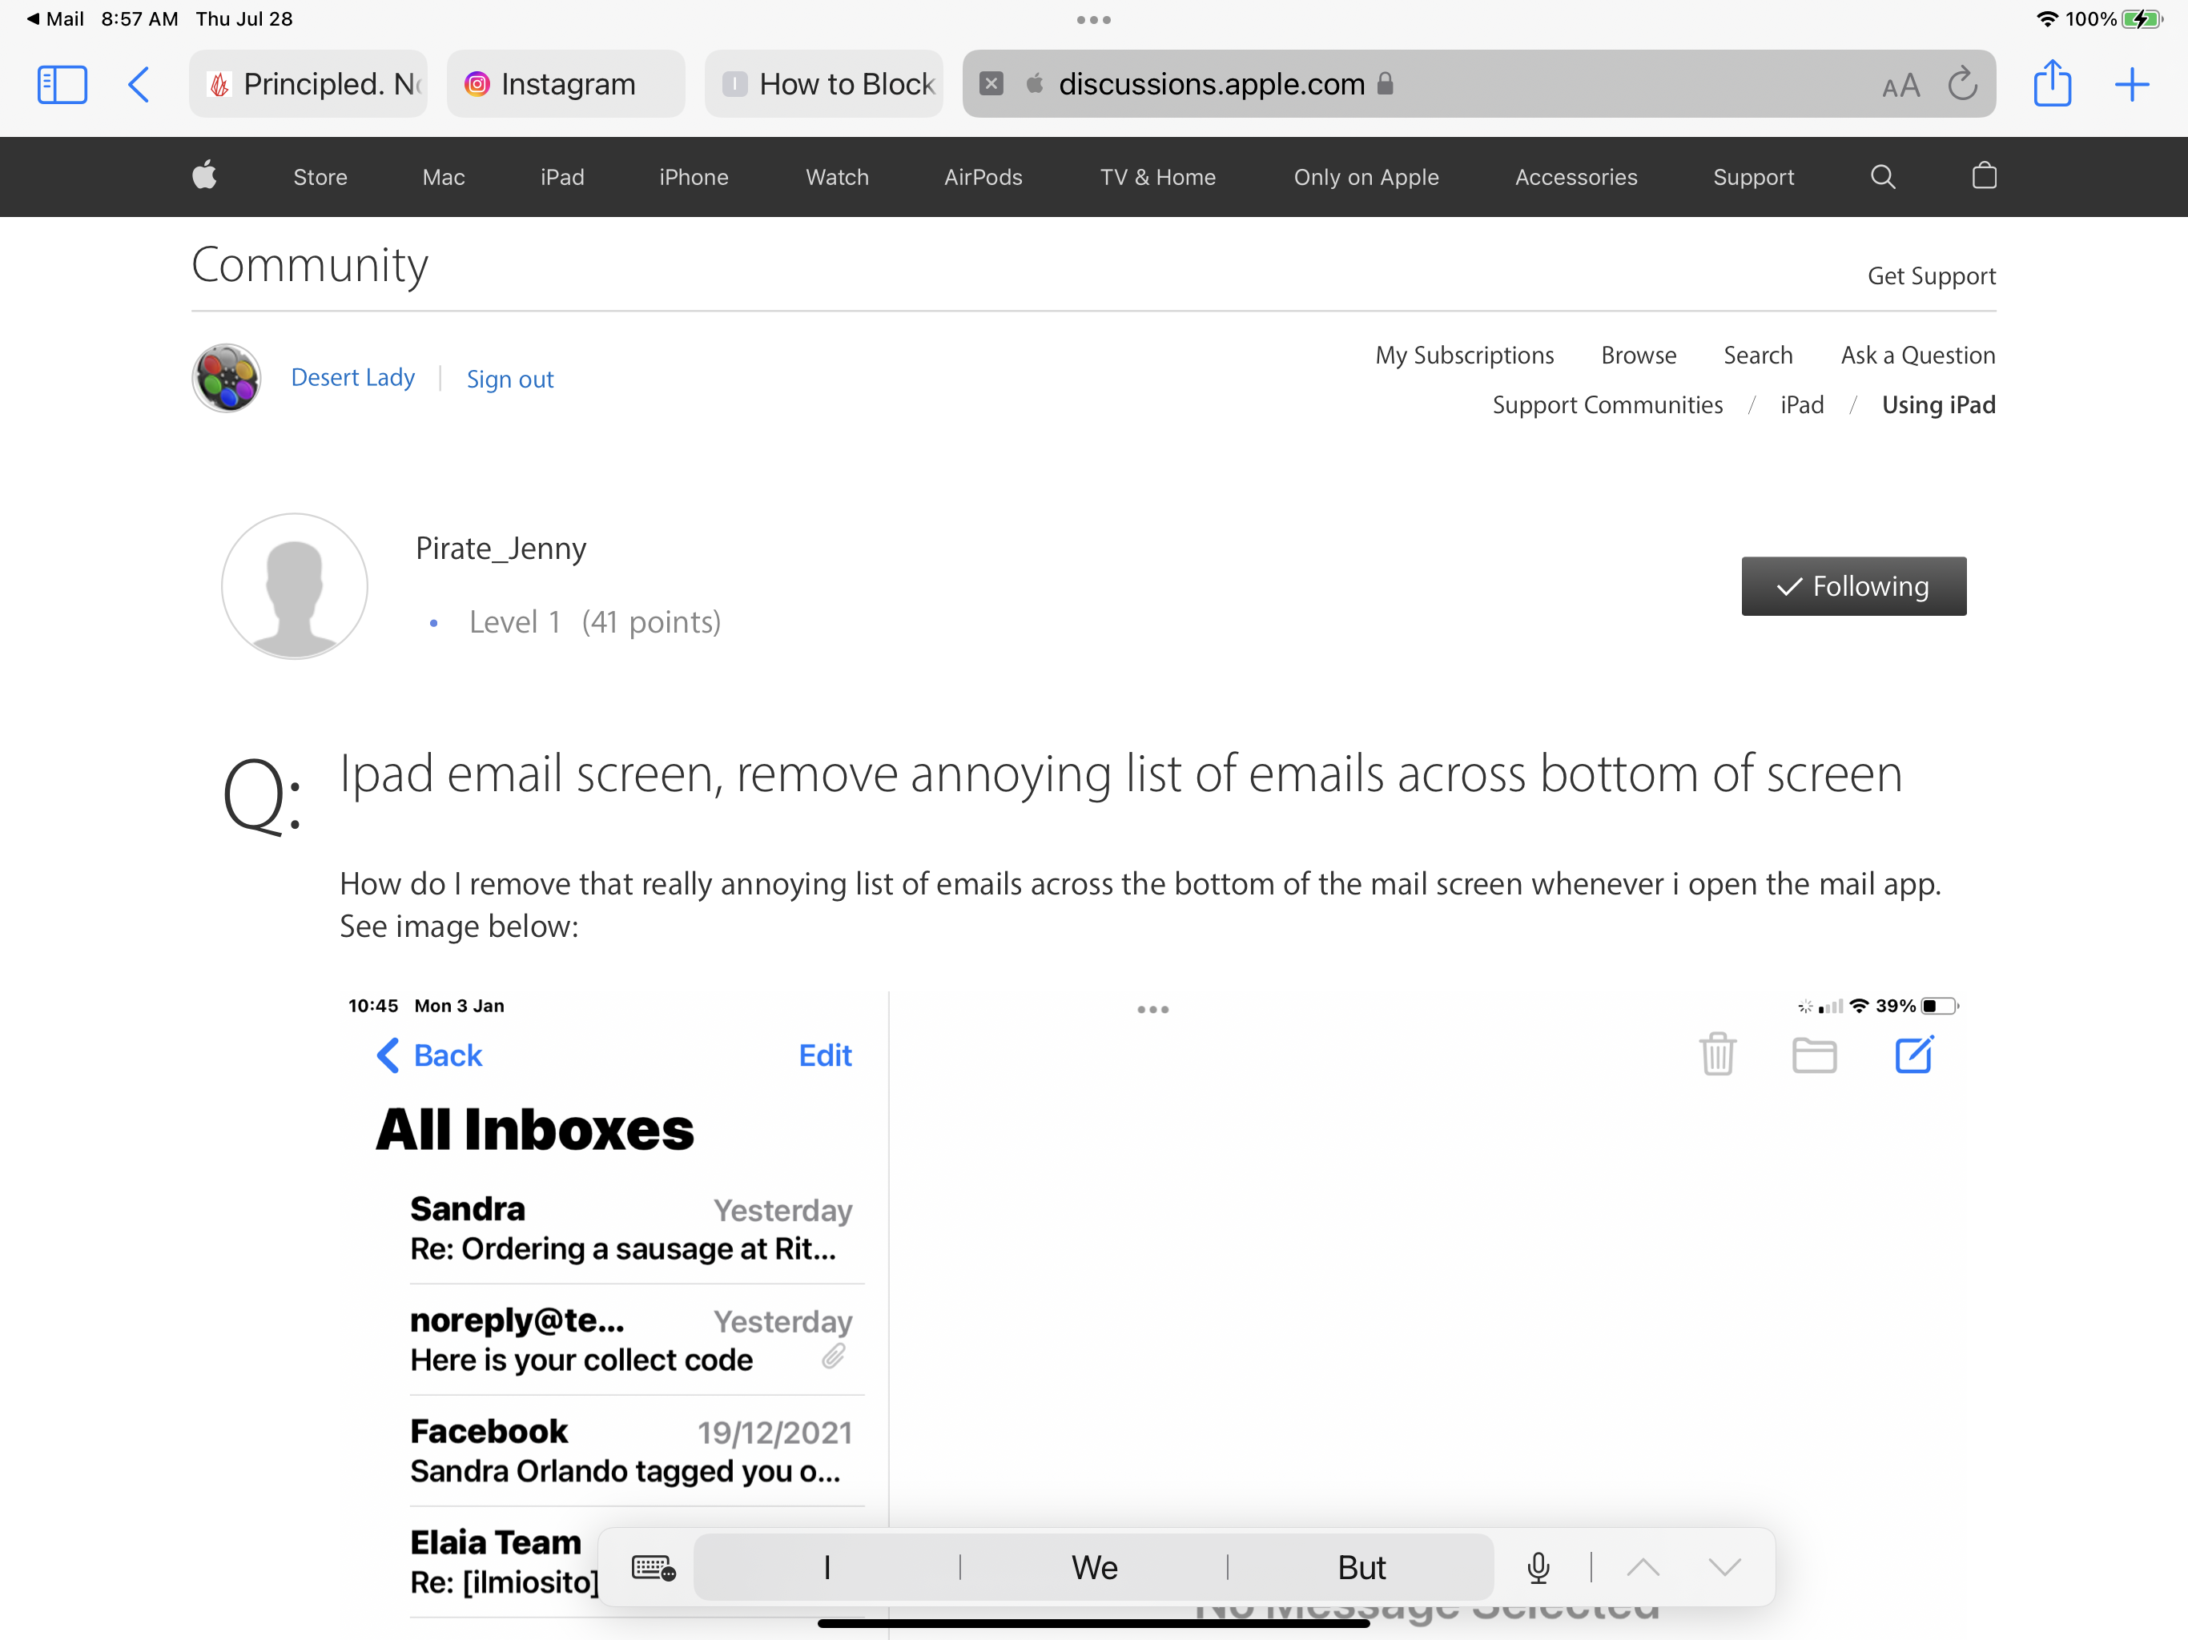The image size is (2188, 1640).
Task: Open a new tab with plus icon
Action: pos(2130,84)
